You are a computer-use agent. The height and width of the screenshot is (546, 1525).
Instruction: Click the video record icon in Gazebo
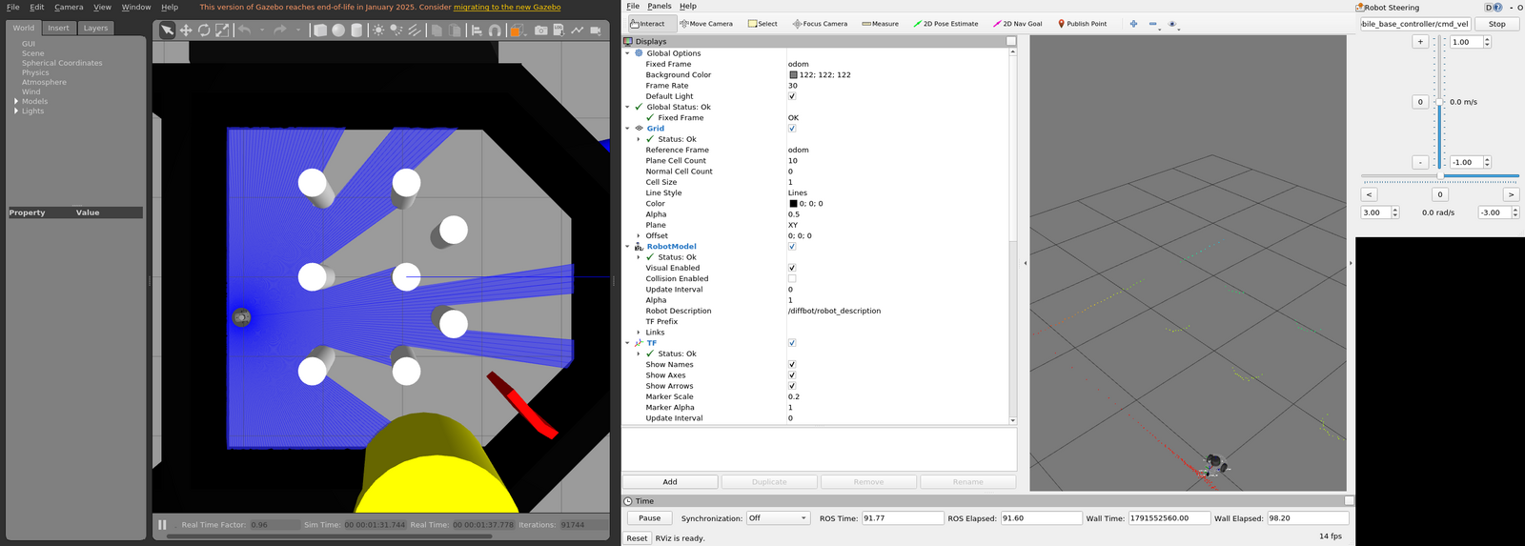point(596,30)
